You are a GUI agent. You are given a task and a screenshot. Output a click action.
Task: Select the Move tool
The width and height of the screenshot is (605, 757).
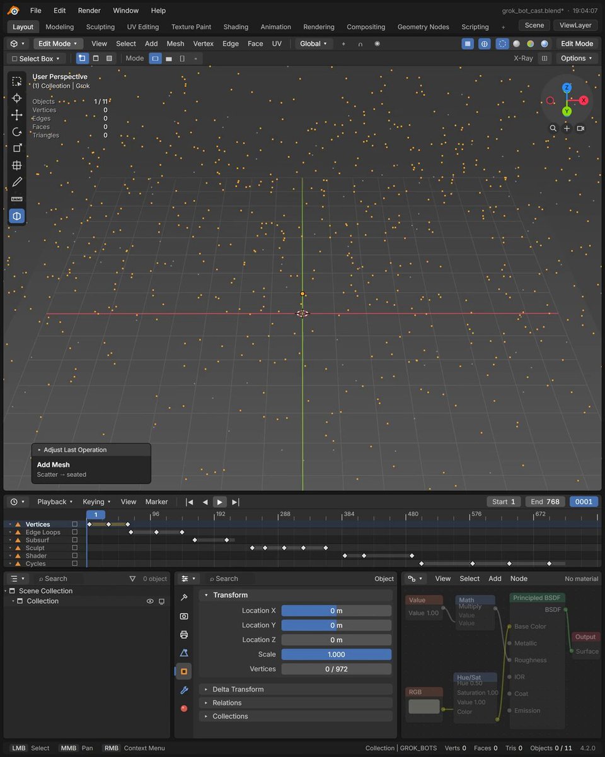[17, 115]
